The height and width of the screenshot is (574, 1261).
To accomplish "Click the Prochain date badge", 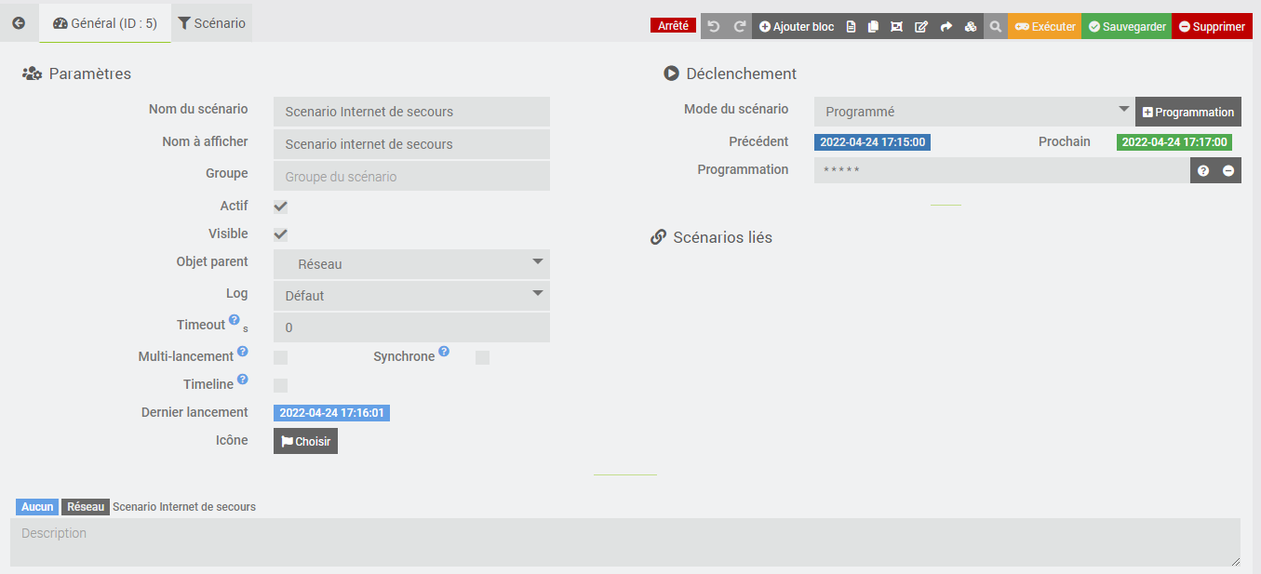I will click(x=1174, y=142).
